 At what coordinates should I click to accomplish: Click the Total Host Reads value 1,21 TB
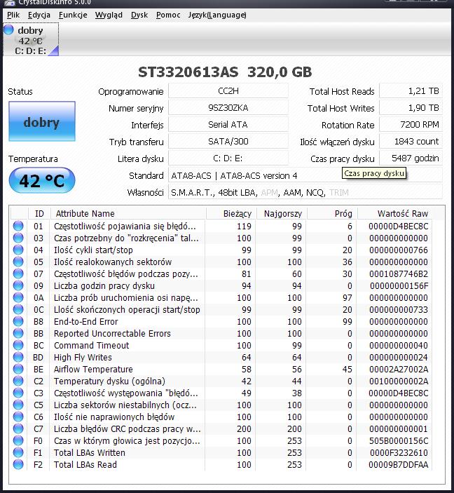coord(411,91)
